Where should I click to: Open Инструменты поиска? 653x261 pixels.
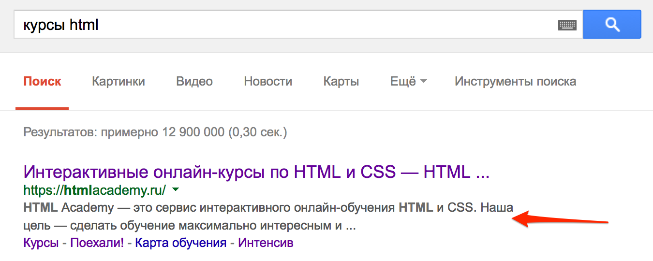(x=515, y=81)
